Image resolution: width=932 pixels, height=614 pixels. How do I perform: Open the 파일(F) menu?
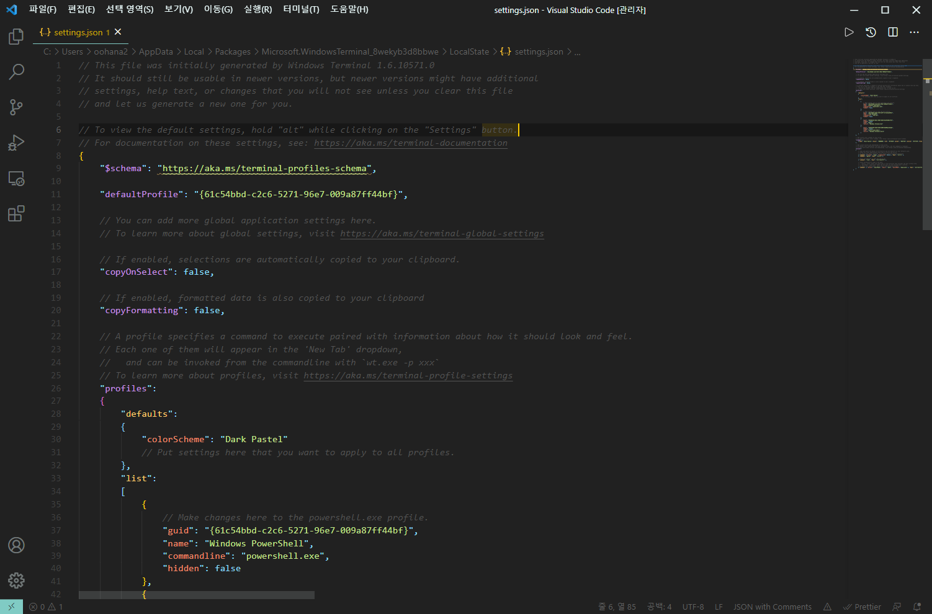point(43,9)
